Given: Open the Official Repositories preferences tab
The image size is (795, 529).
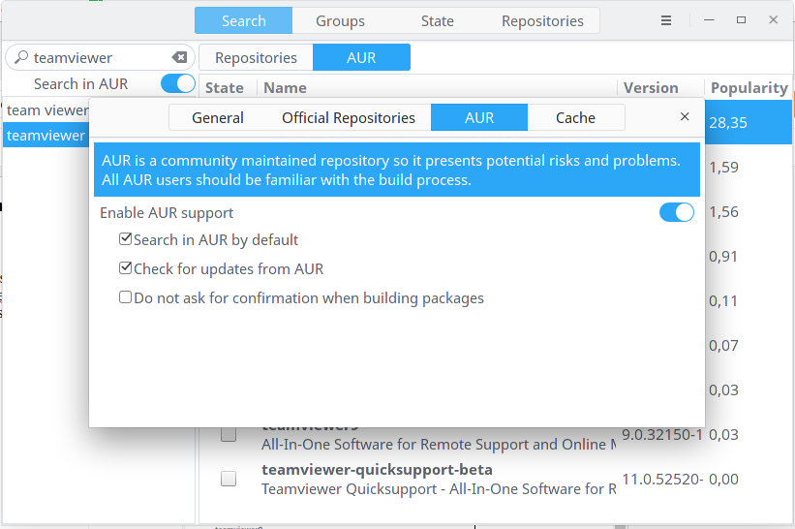Looking at the screenshot, I should [x=349, y=117].
